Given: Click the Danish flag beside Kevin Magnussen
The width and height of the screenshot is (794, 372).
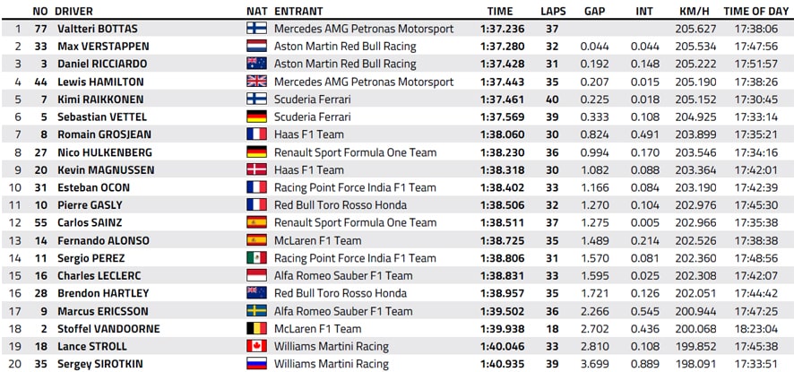Looking at the screenshot, I should tap(256, 169).
